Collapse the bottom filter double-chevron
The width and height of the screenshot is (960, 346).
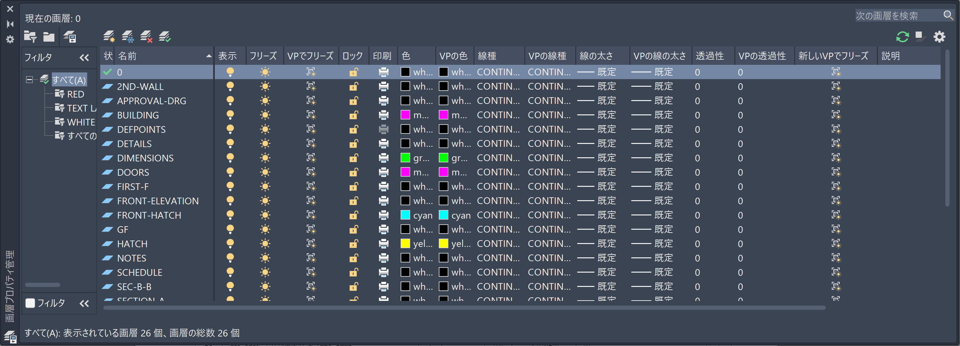84,303
